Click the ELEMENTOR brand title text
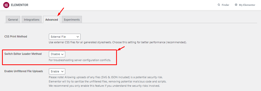The image size is (261, 91). tap(19, 5)
